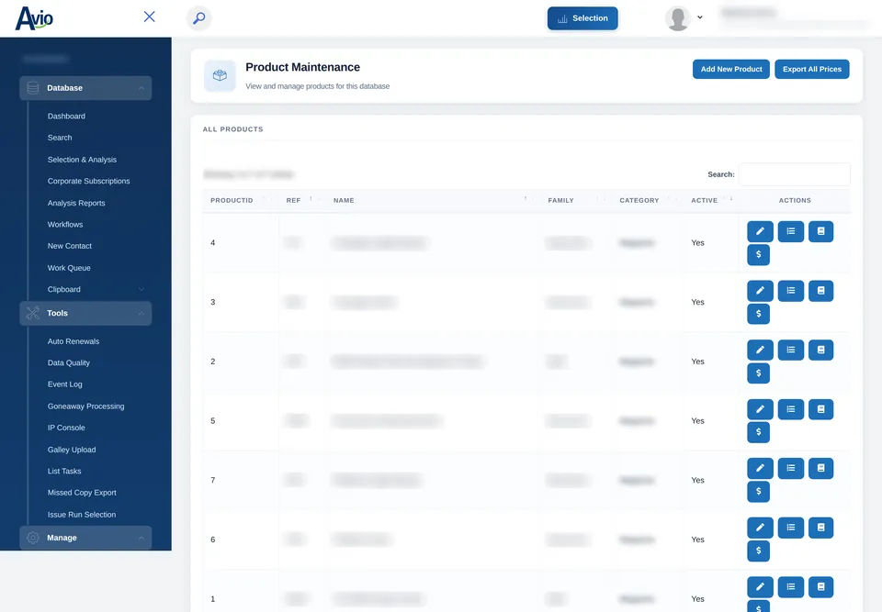The height and width of the screenshot is (612, 882).
Task: Open Event Log
Action: [64, 384]
